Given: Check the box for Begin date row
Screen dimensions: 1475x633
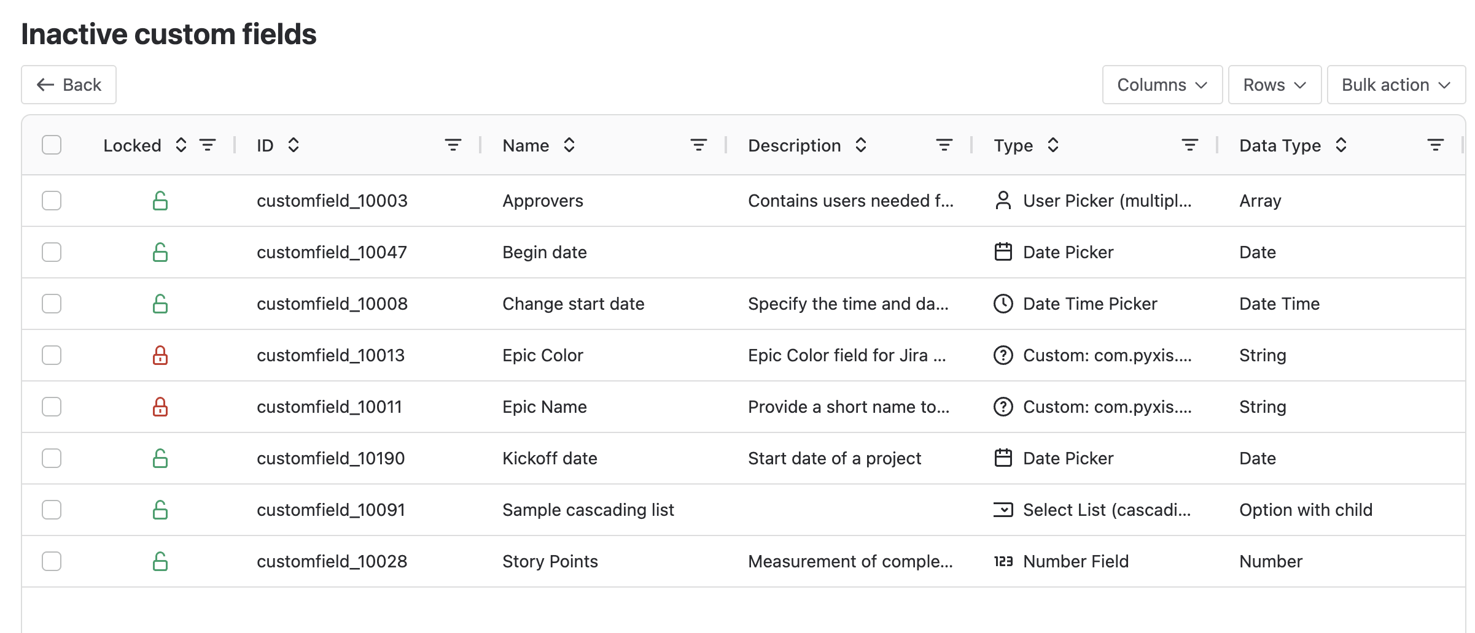Looking at the screenshot, I should pos(52,252).
